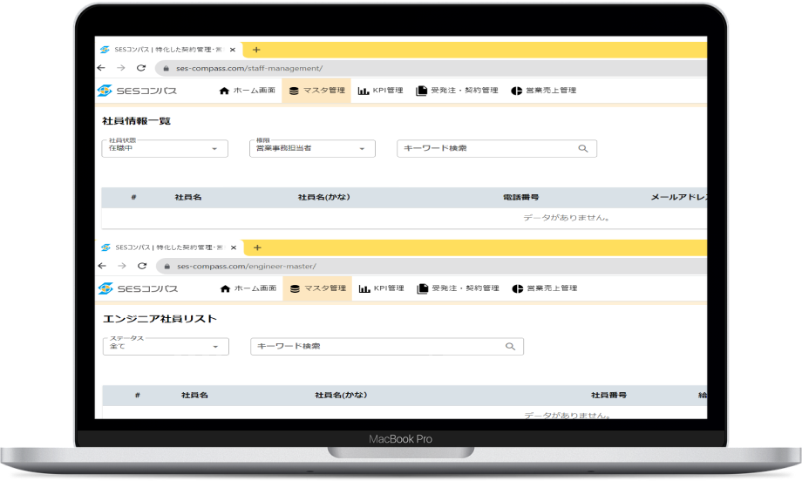Close the staff-management browser tab
The image size is (802, 481).
point(232,50)
